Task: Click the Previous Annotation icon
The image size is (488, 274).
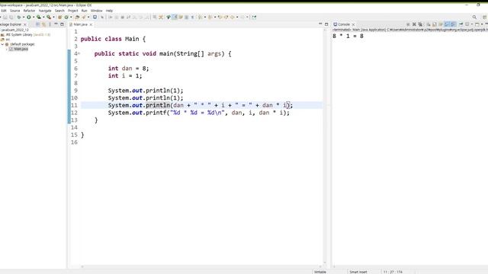Action: [x=210, y=17]
